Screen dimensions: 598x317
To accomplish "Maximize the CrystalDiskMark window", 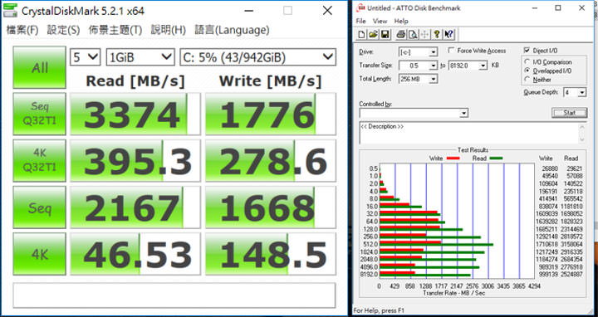I will coord(287,11).
